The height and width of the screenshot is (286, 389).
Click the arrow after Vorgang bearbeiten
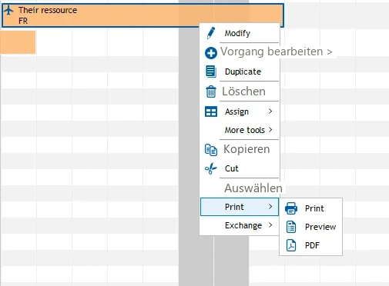pyautogui.click(x=330, y=52)
